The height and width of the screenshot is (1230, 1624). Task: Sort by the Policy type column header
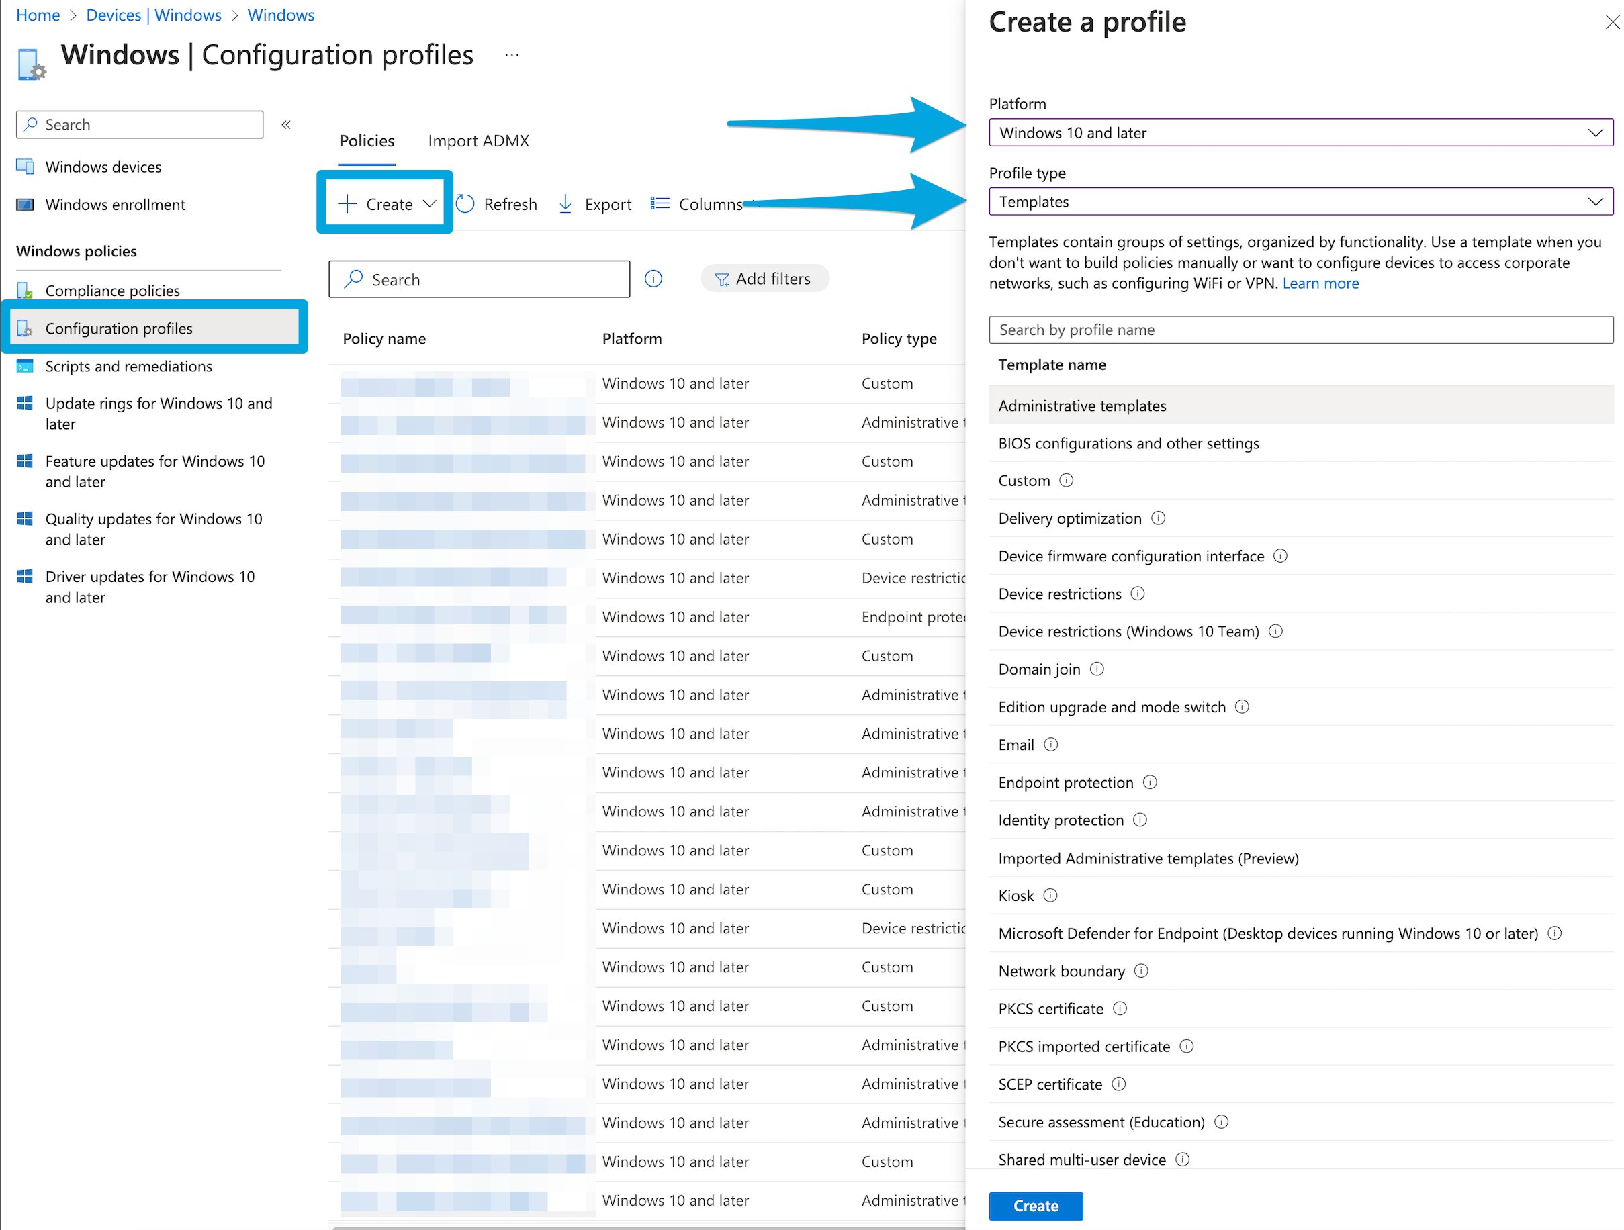(x=899, y=338)
